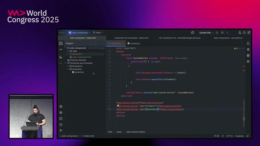Open the Database tool window icon
The width and height of the screenshot is (260, 146).
click(248, 56)
